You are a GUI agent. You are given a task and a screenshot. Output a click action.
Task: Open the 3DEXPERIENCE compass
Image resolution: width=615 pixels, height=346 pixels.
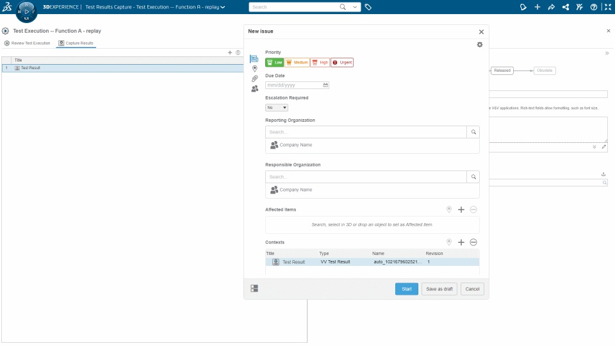(x=26, y=12)
